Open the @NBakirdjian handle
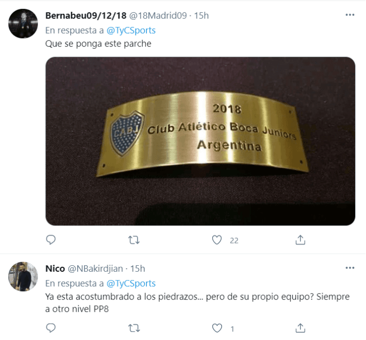This screenshot has height=340, width=366. [95, 269]
